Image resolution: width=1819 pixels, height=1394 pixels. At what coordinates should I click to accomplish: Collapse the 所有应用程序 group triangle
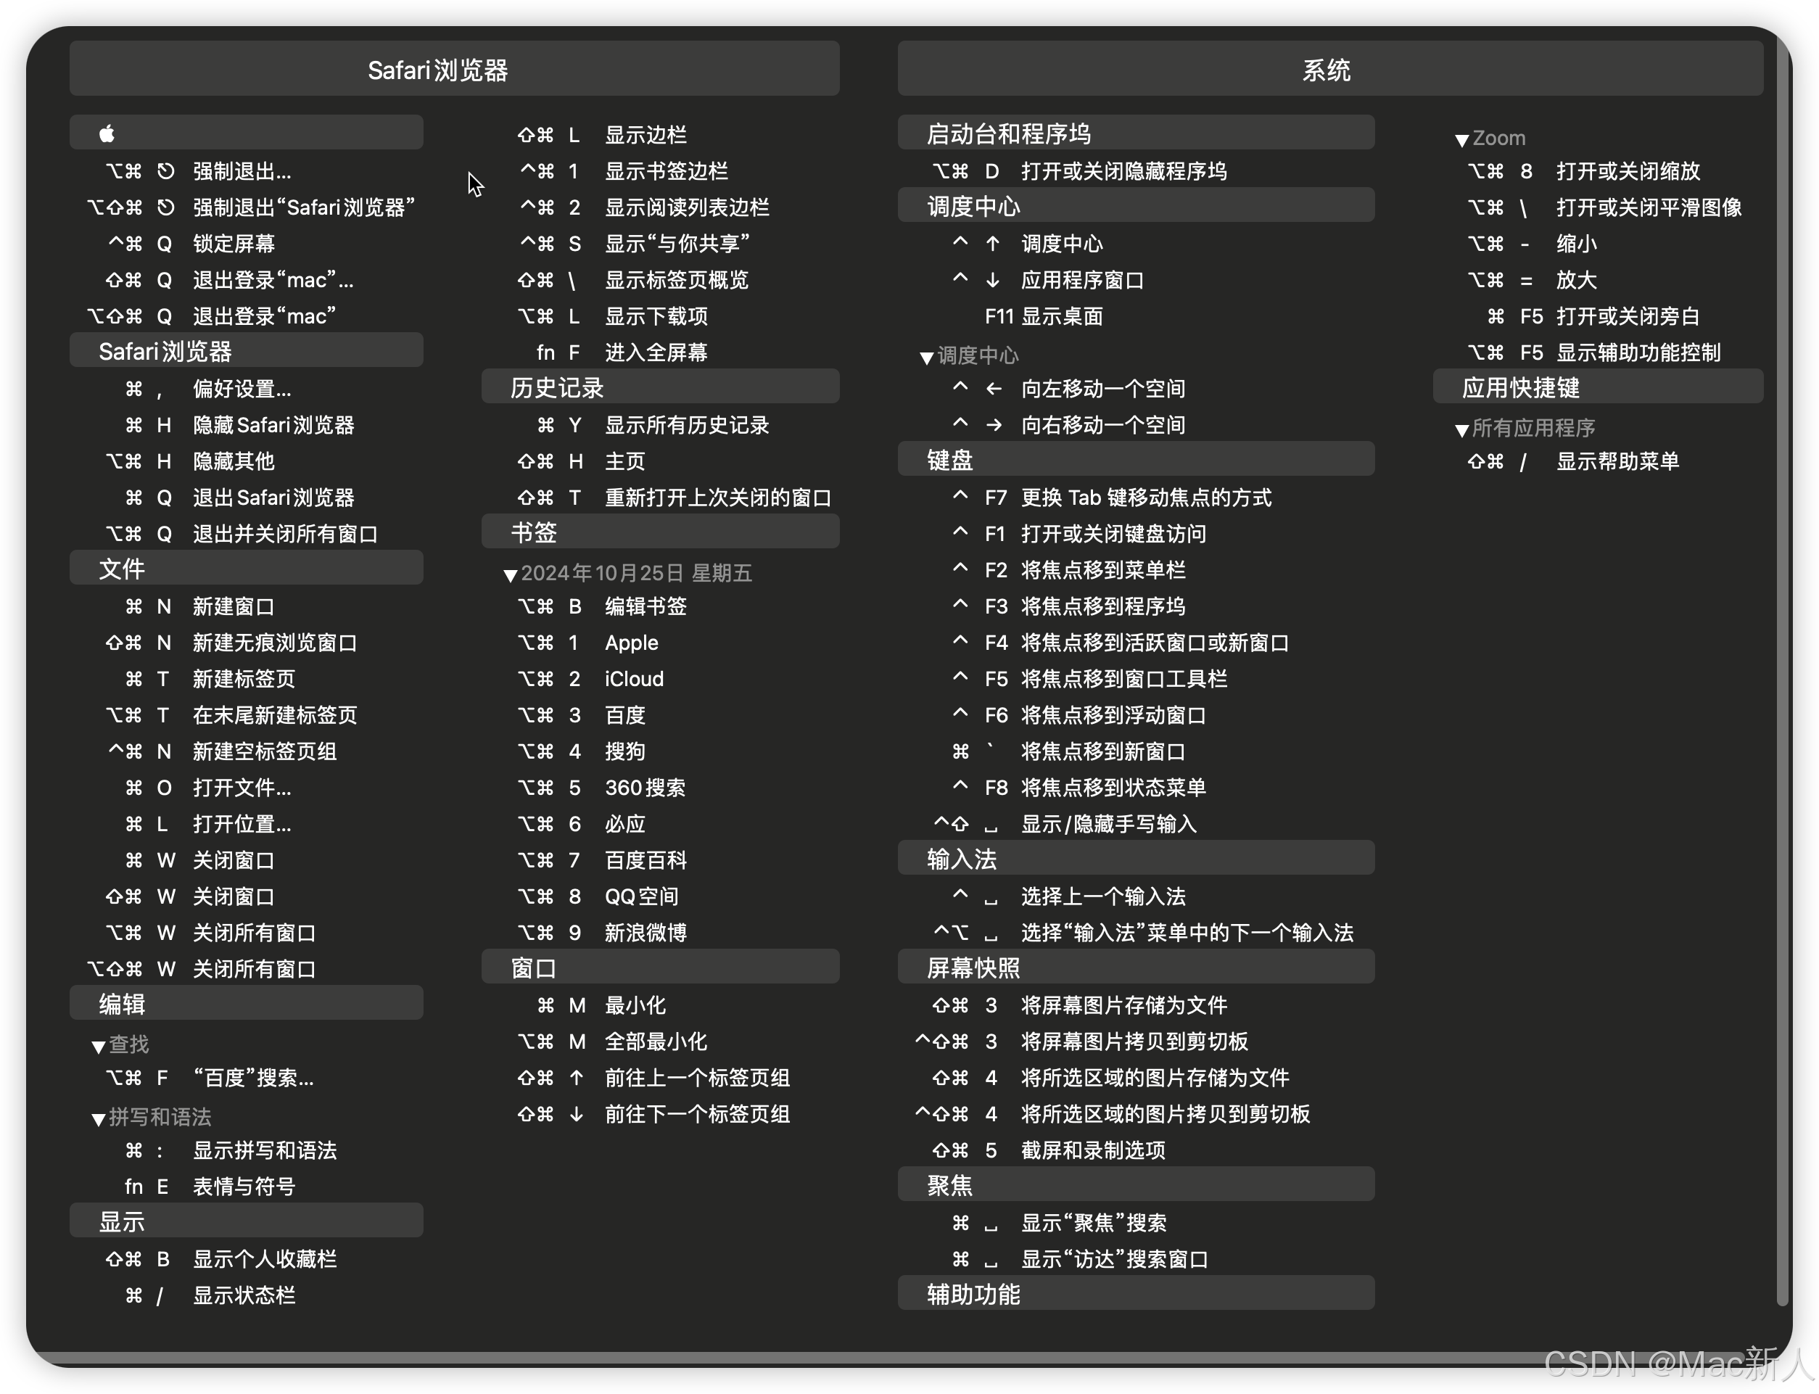[x=1462, y=430]
